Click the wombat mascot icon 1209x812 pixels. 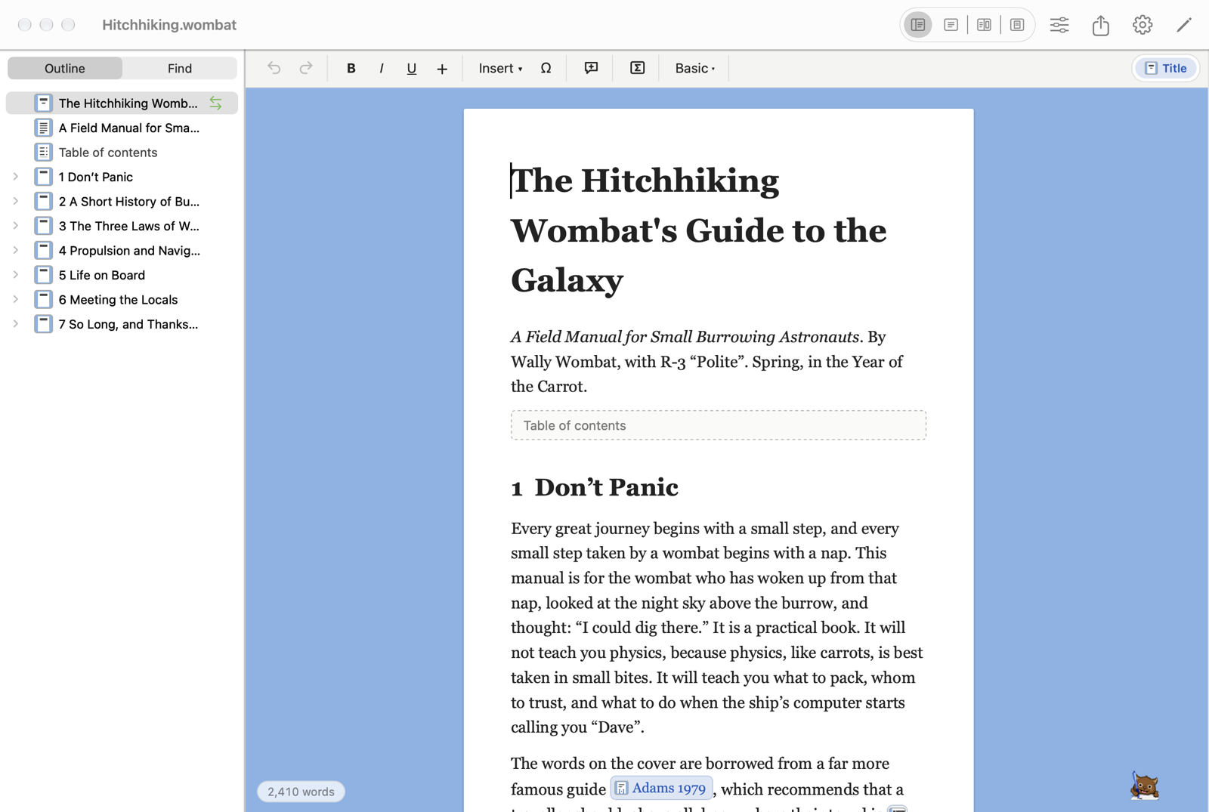point(1145,786)
